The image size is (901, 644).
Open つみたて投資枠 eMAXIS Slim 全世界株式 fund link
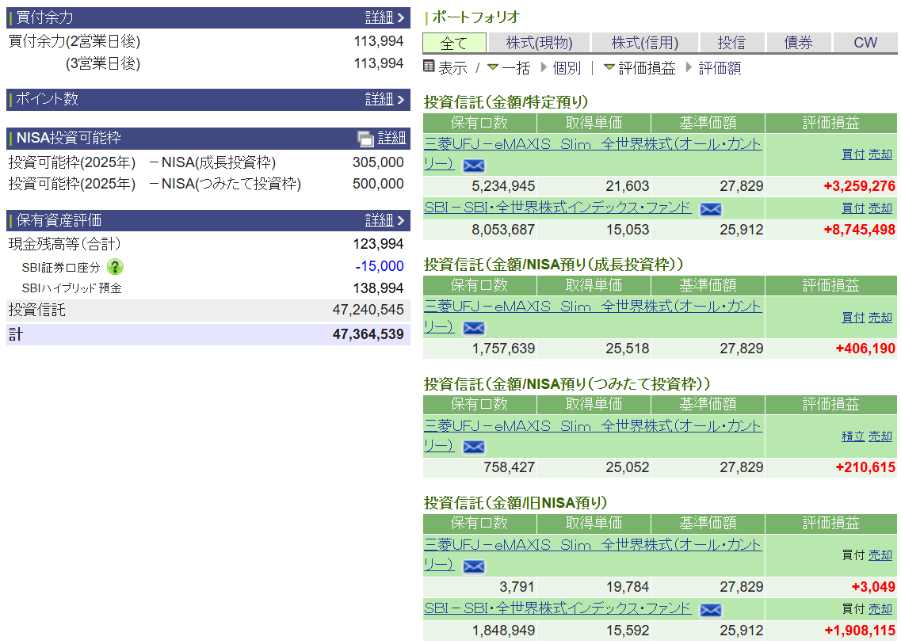[593, 425]
